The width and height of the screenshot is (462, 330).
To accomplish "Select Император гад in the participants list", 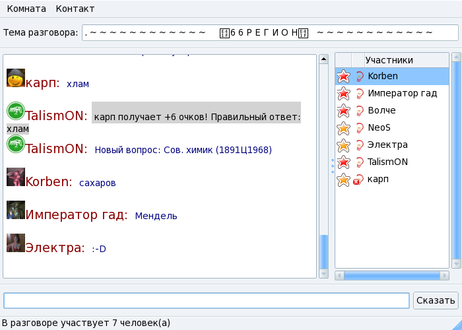I will pyautogui.click(x=402, y=93).
